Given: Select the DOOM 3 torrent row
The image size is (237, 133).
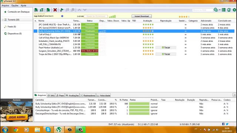Looking at the screenshot, I should click(134, 28).
